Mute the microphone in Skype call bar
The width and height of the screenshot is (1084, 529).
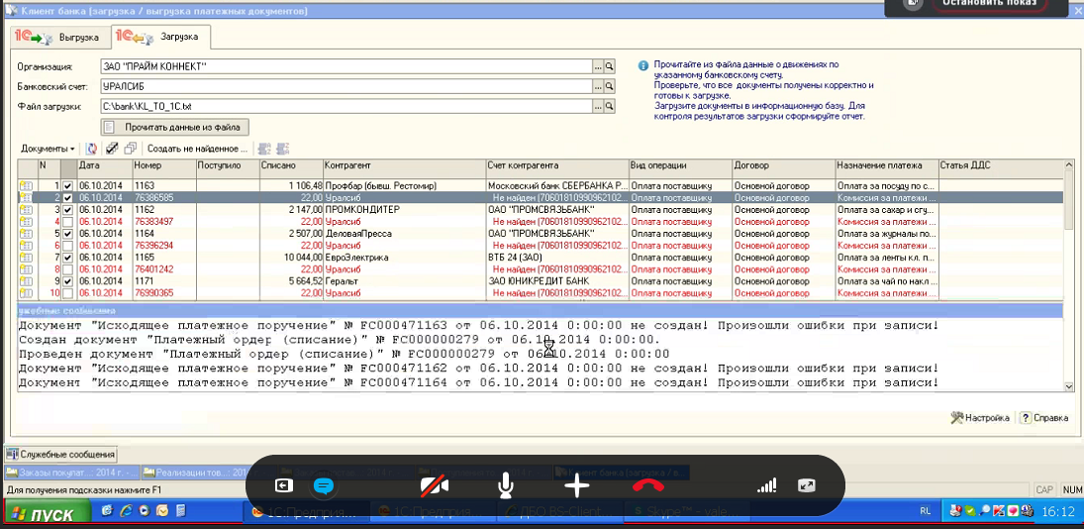[x=505, y=485]
